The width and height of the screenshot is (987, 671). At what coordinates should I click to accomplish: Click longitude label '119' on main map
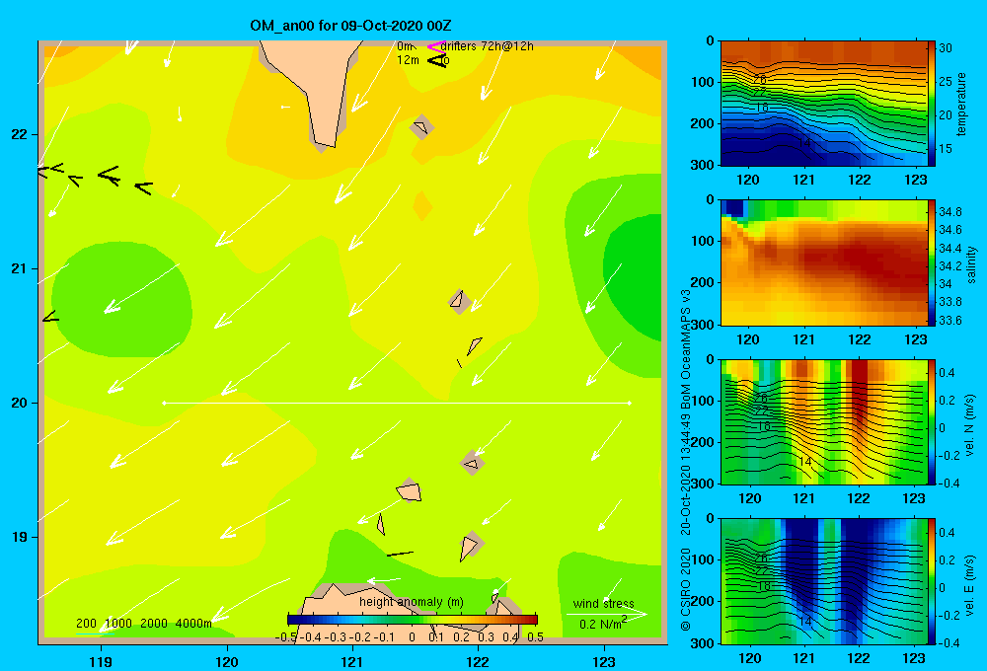101,661
